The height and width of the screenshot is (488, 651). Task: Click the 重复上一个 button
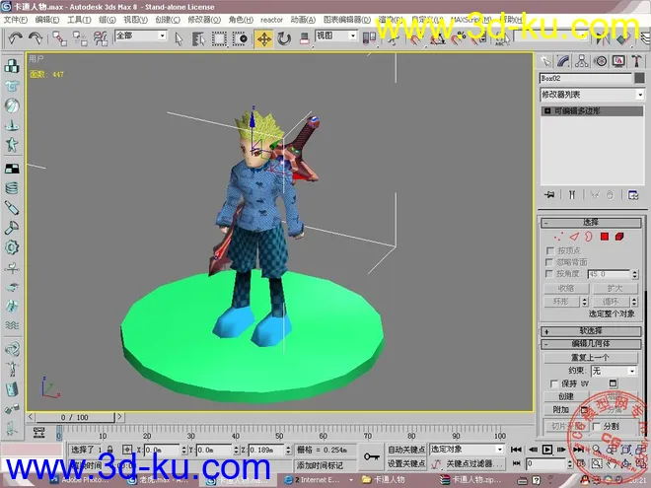[x=590, y=357]
